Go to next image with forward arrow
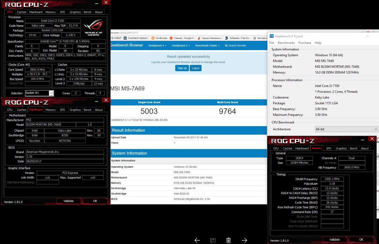 pos(244,240)
